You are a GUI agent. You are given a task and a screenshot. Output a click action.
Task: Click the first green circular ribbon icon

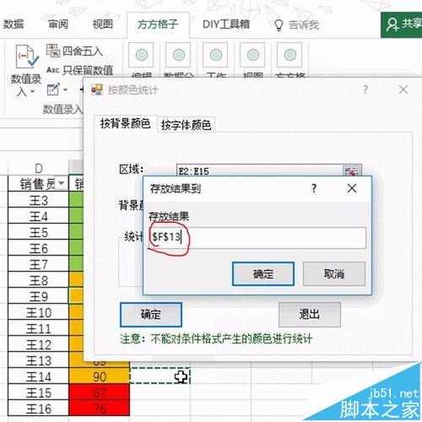(142, 55)
